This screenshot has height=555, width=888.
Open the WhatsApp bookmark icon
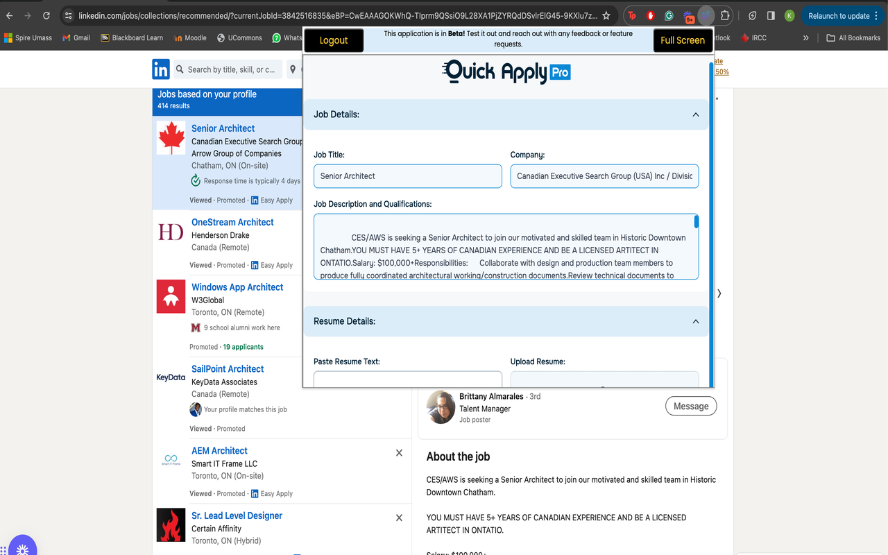[x=278, y=38]
